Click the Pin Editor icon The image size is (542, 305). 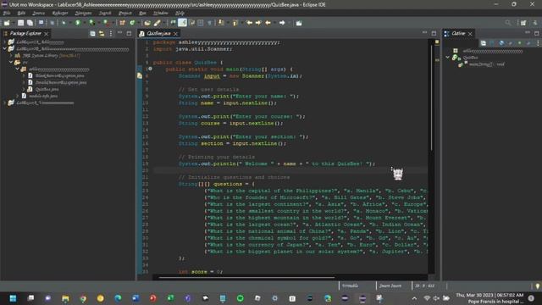299,23
